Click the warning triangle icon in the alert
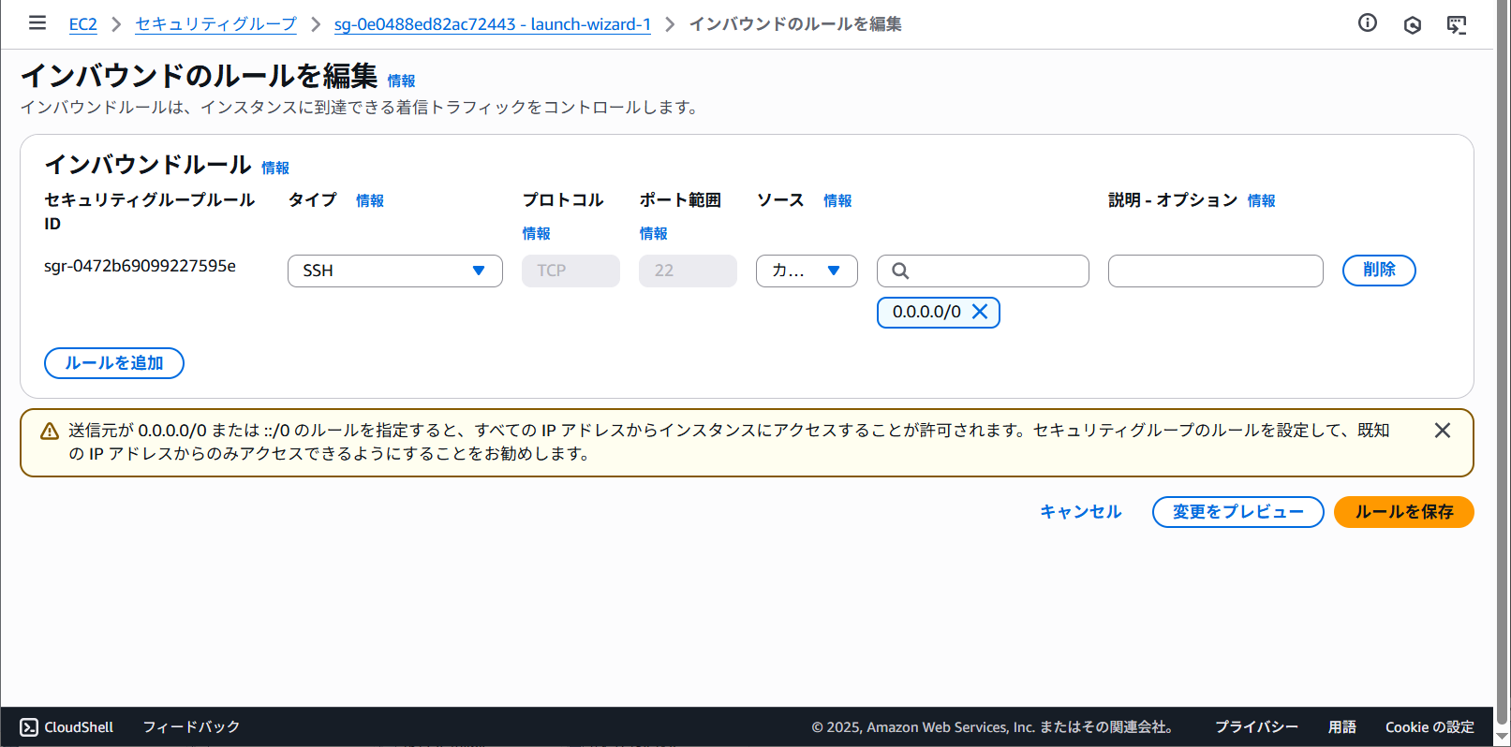Image resolution: width=1511 pixels, height=747 pixels. [x=50, y=432]
